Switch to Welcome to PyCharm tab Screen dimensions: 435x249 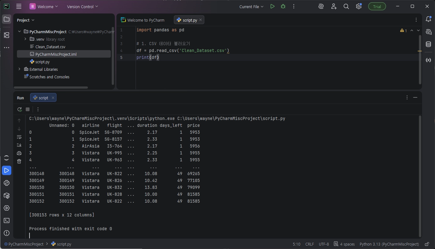point(143,20)
